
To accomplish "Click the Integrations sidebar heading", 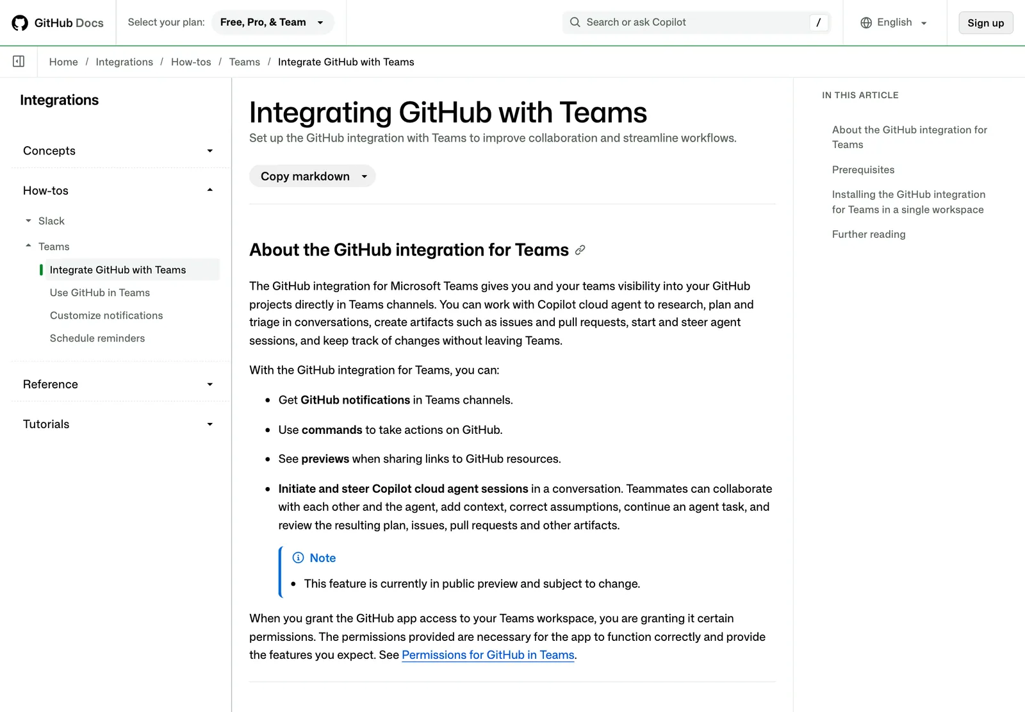I will pyautogui.click(x=60, y=100).
